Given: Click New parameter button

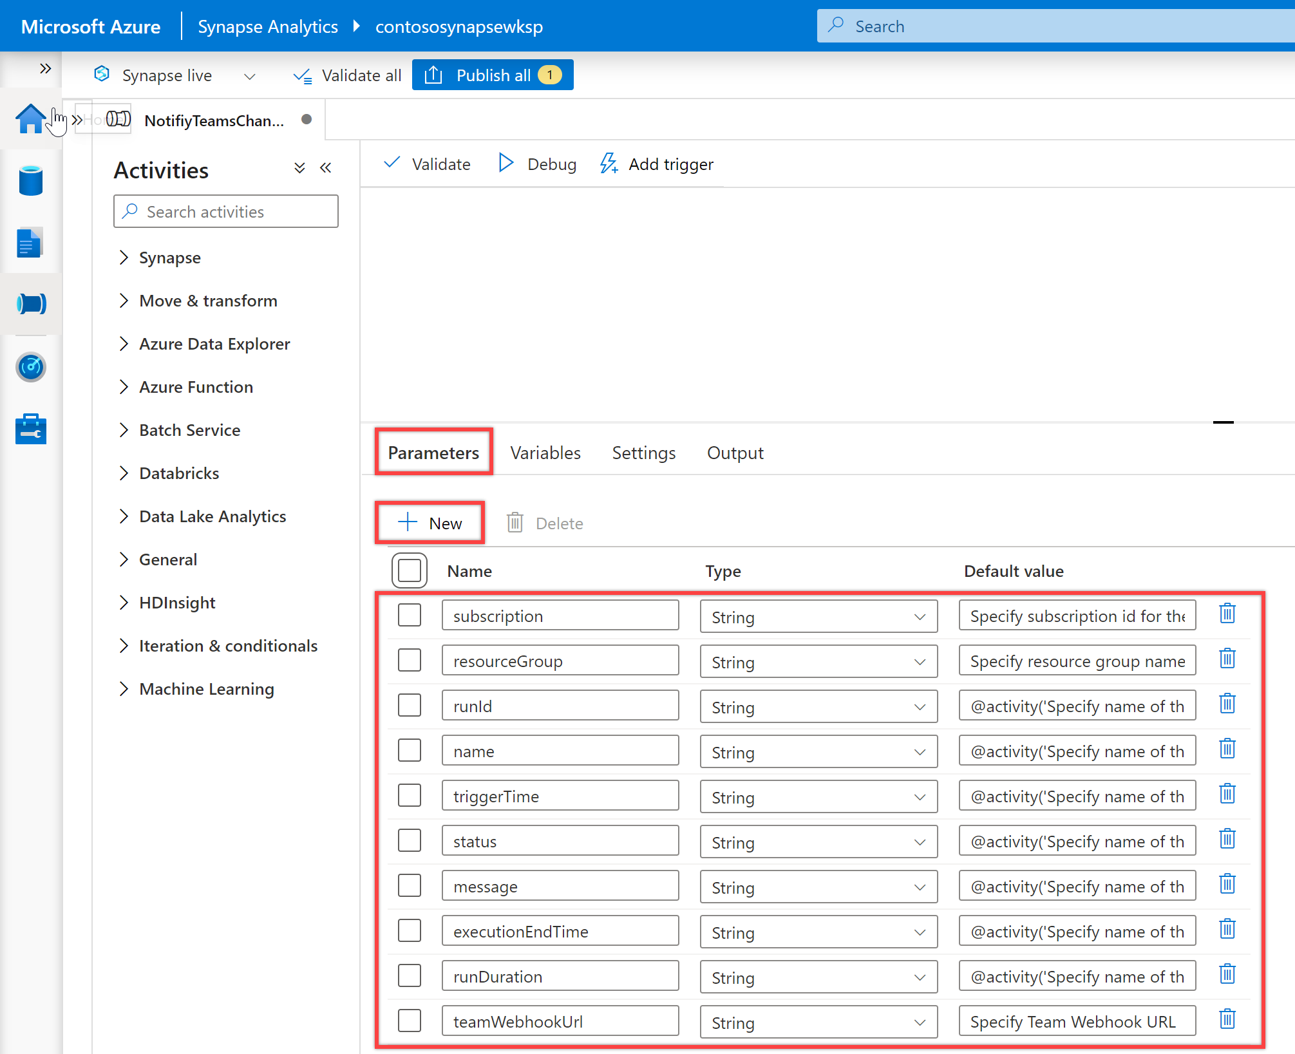Looking at the screenshot, I should pos(431,523).
